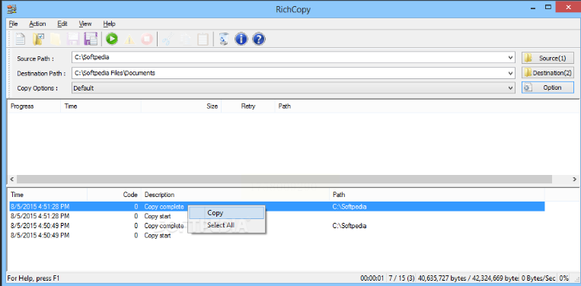Click the faded open-folder toolbar icon
The width and height of the screenshot is (581, 286).
[x=56, y=40]
